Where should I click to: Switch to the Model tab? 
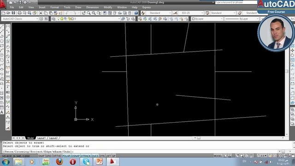click(30, 138)
